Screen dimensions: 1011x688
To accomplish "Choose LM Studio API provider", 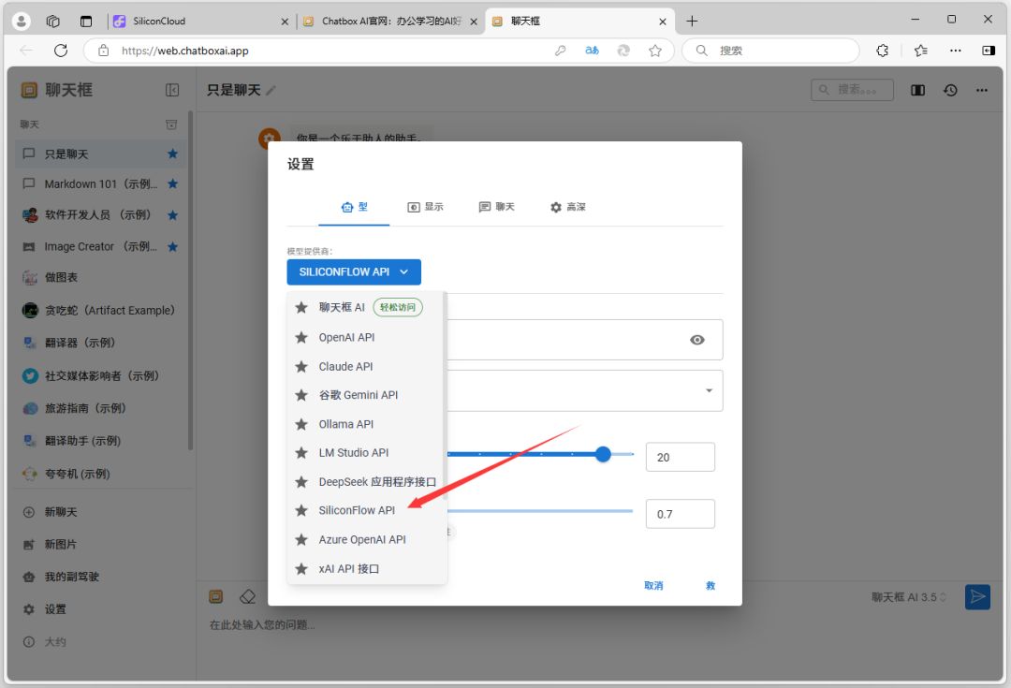I will tap(366, 453).
